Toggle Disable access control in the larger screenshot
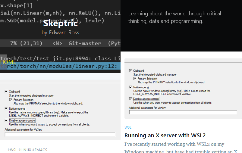This screenshot has height=153, width=242. pyautogui.click(x=6, y=120)
